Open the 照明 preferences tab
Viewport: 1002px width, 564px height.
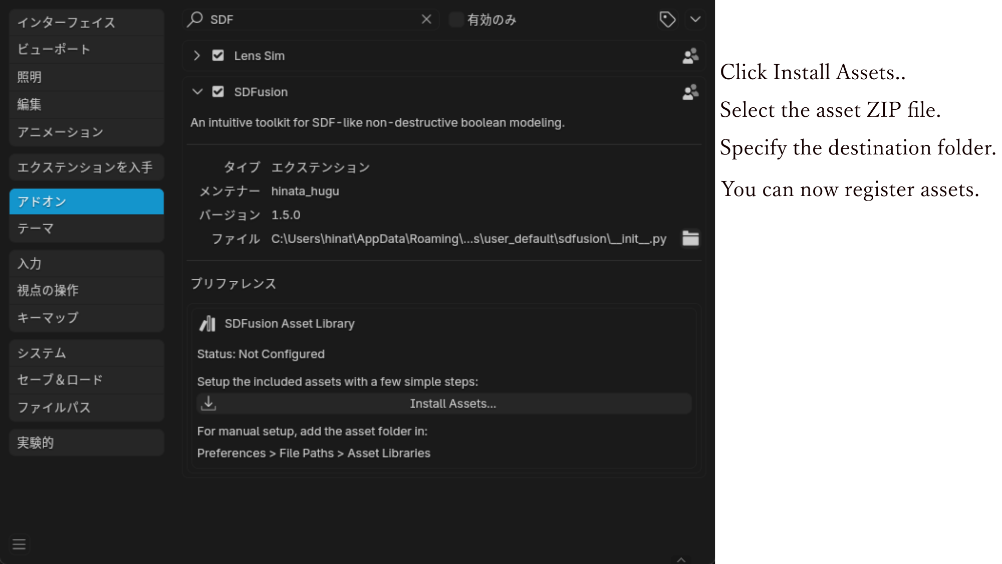click(87, 77)
